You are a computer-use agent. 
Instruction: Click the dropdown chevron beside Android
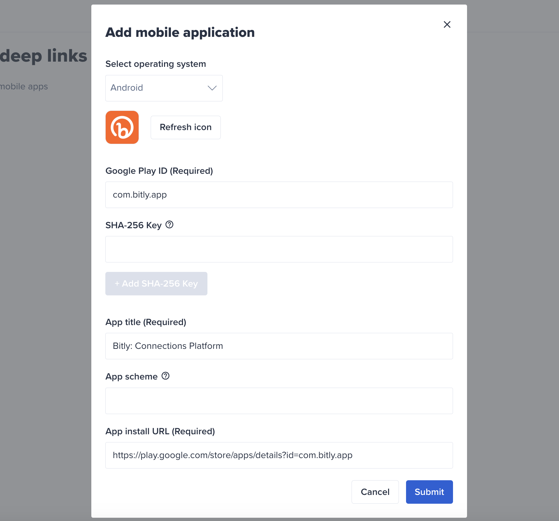click(211, 88)
